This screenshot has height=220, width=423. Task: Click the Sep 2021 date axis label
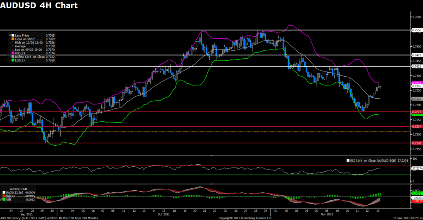tap(26, 214)
